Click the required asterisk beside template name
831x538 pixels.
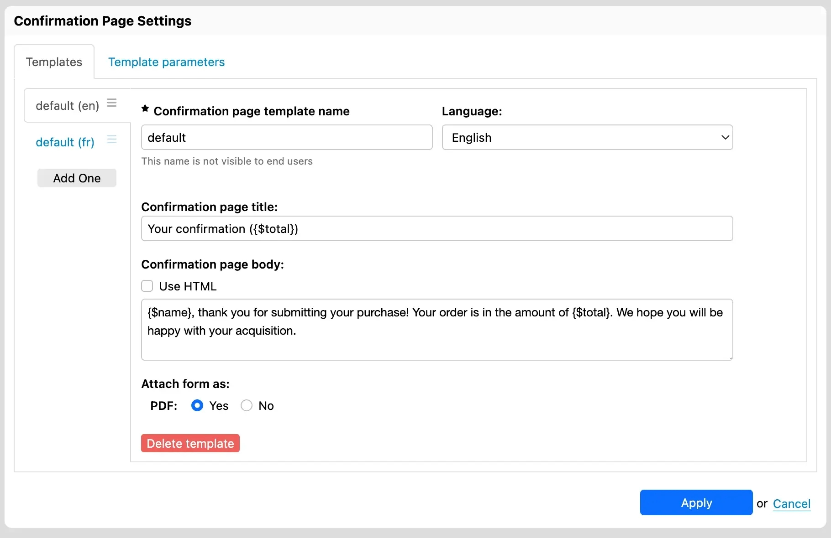(x=145, y=109)
